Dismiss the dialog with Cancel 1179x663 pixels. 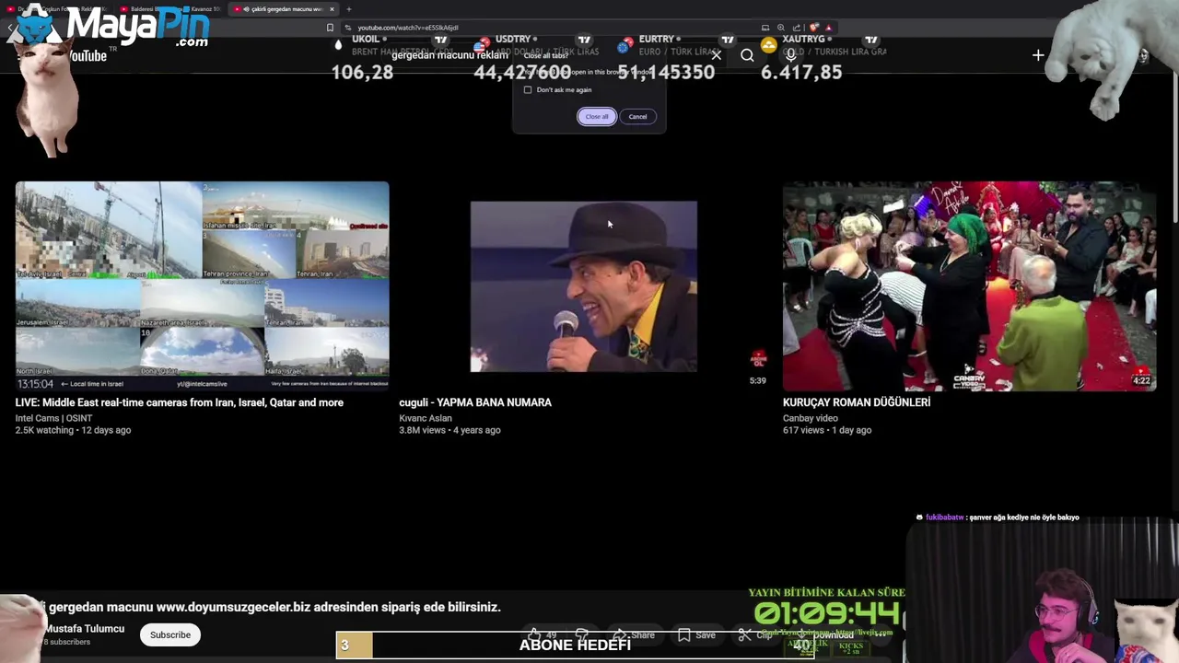637,117
